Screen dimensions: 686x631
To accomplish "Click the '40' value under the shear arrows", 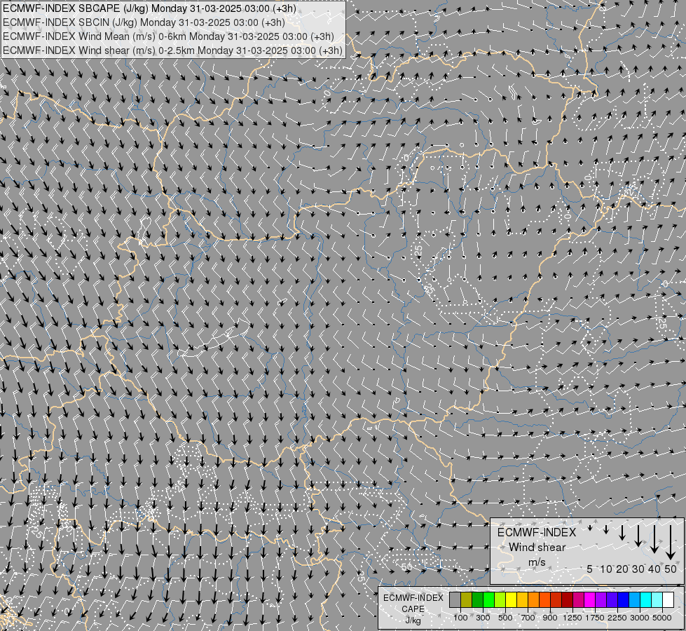I will (x=654, y=569).
